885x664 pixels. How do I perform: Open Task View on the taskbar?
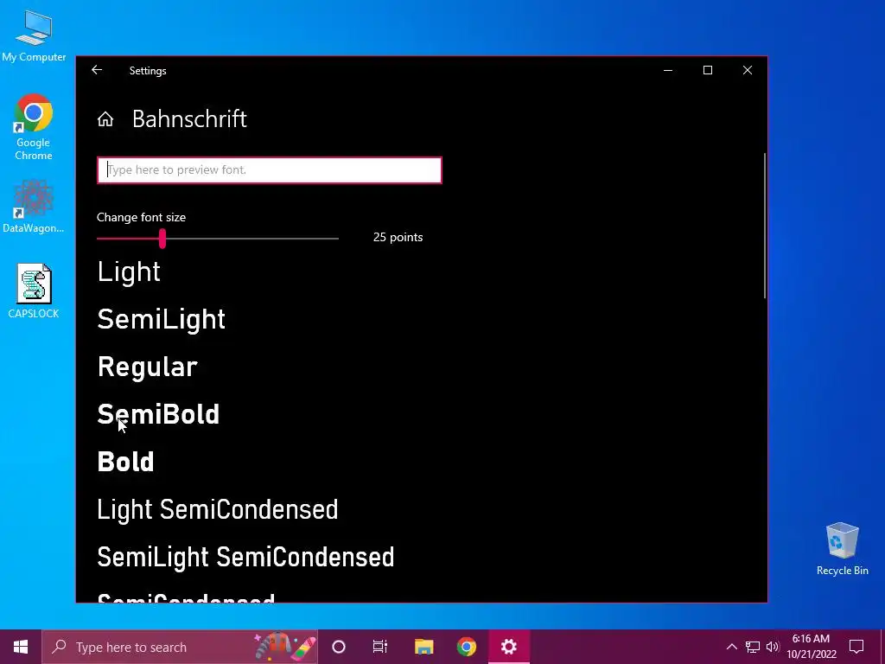[x=380, y=647]
